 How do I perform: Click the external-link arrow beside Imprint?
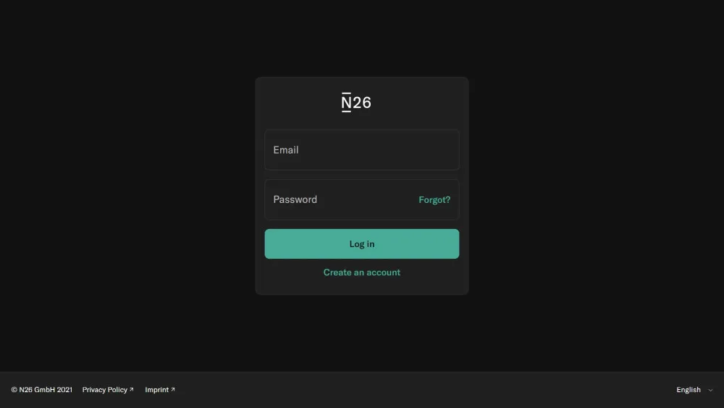point(173,389)
